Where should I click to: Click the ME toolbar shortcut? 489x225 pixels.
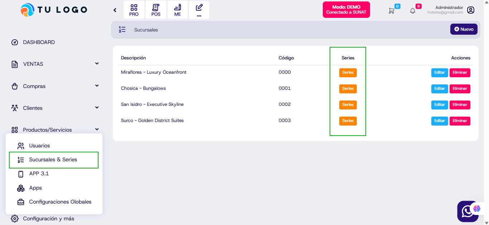[x=177, y=10]
